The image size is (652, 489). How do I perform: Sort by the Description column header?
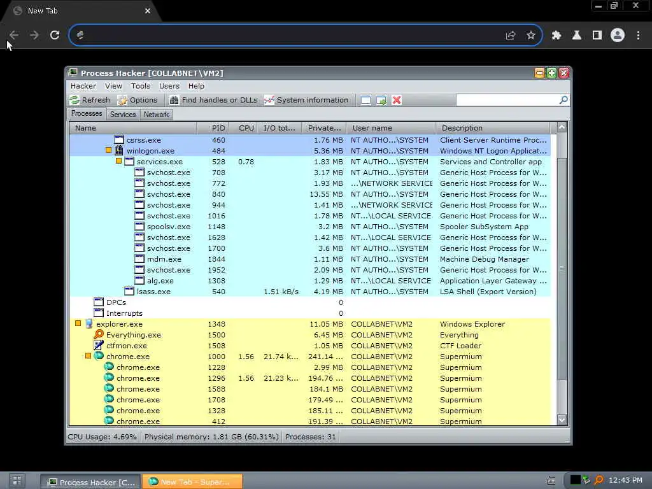point(493,128)
